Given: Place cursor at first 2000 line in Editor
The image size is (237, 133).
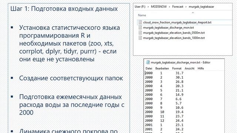Looking at the screenshot, I should (149, 73).
